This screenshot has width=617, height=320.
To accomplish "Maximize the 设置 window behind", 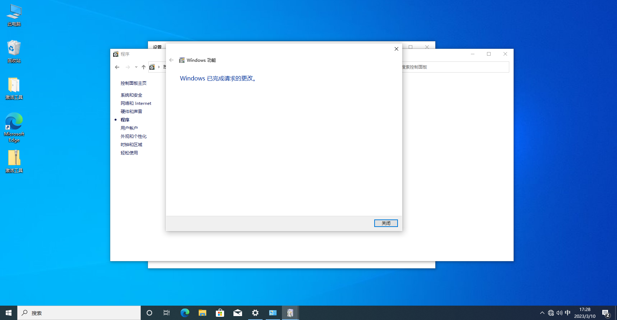I will pos(410,47).
